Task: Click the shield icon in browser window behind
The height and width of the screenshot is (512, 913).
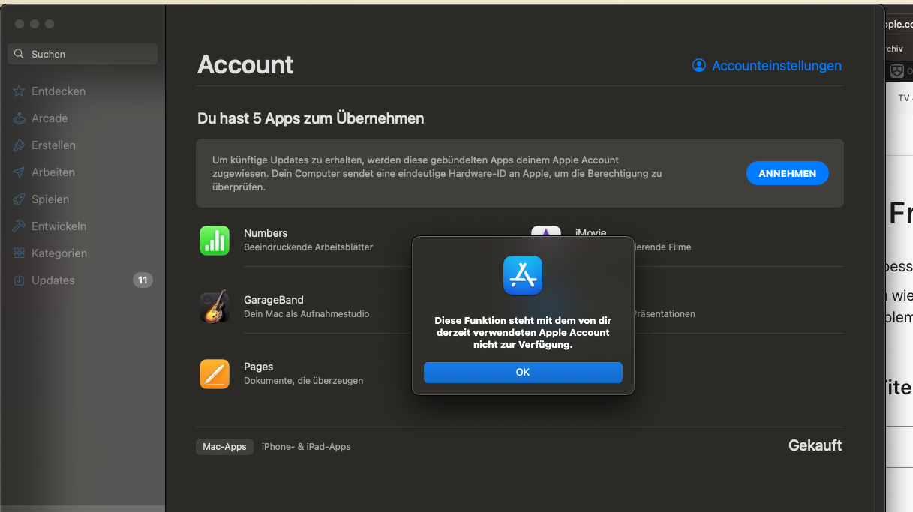Action: [896, 72]
